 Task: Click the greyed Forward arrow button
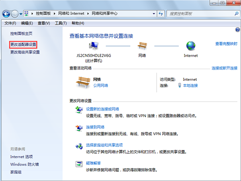[15, 14]
